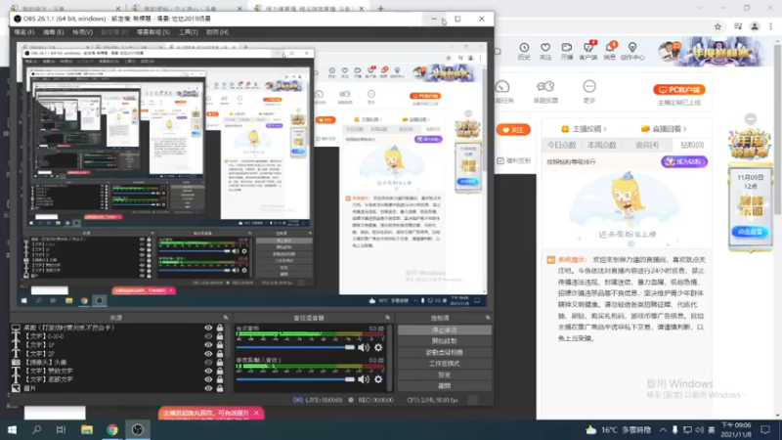
Task: Toggle lock on the 桌面 source
Action: click(x=219, y=328)
